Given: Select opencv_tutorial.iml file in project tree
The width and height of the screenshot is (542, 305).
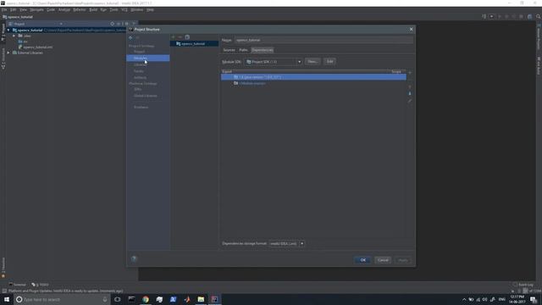Looking at the screenshot, I should 37,47.
